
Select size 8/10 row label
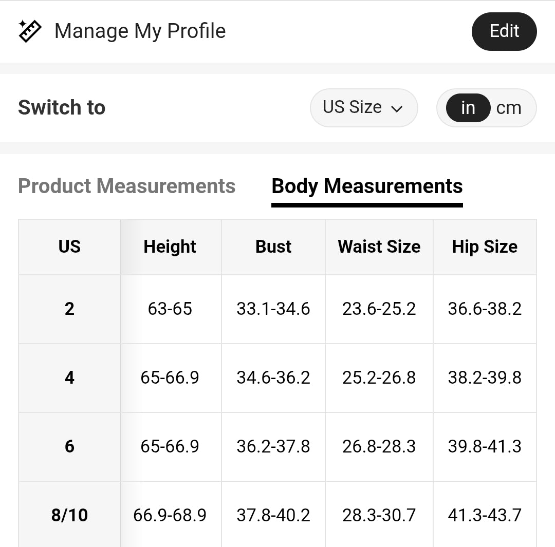[69, 515]
